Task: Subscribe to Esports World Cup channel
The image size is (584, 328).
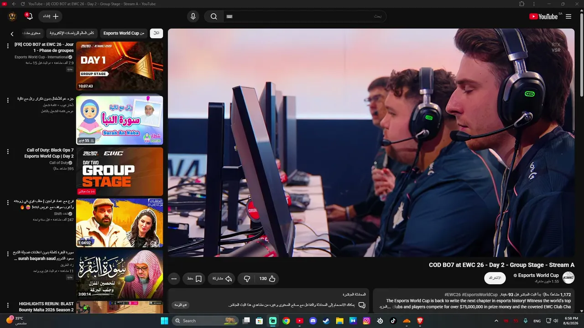Action: pyautogui.click(x=495, y=278)
